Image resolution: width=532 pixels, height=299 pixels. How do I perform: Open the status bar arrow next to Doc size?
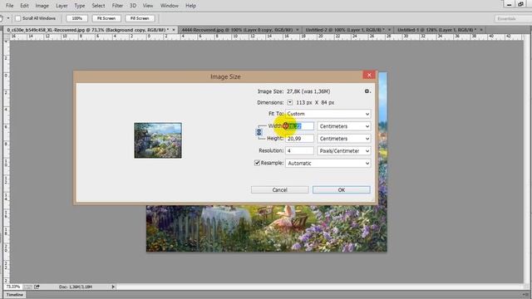click(113, 287)
